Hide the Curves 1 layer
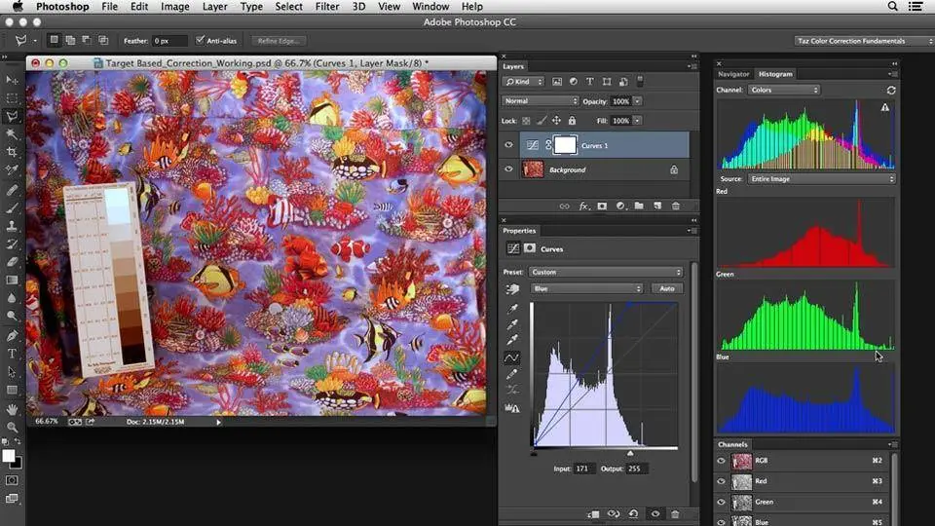Image resolution: width=935 pixels, height=526 pixels. click(x=508, y=145)
